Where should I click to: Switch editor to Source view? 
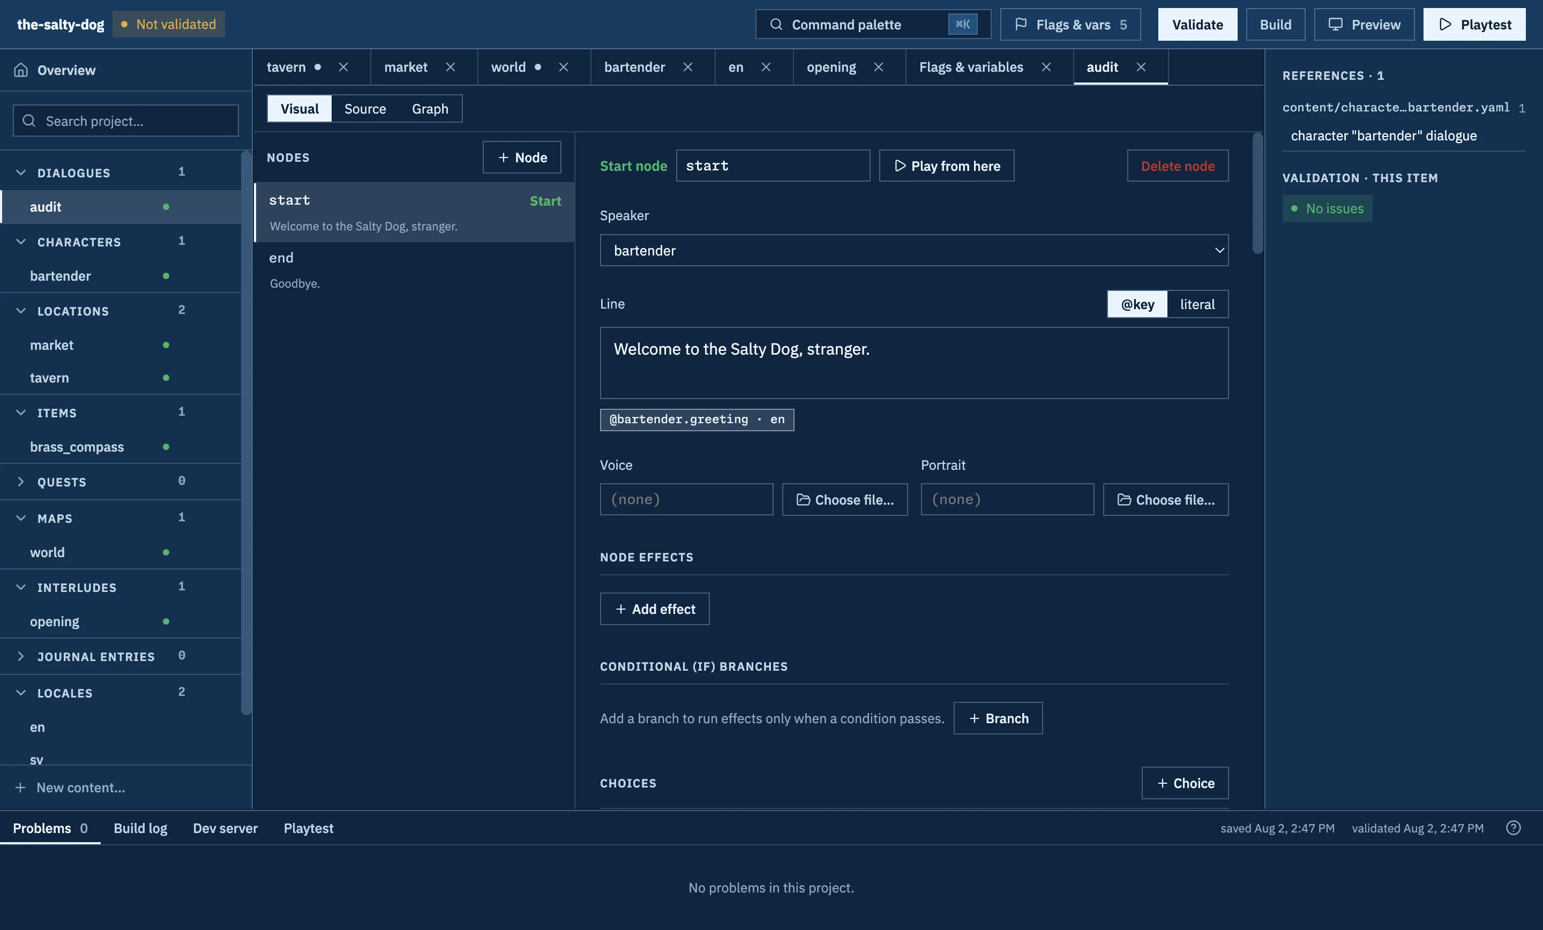[x=365, y=109]
